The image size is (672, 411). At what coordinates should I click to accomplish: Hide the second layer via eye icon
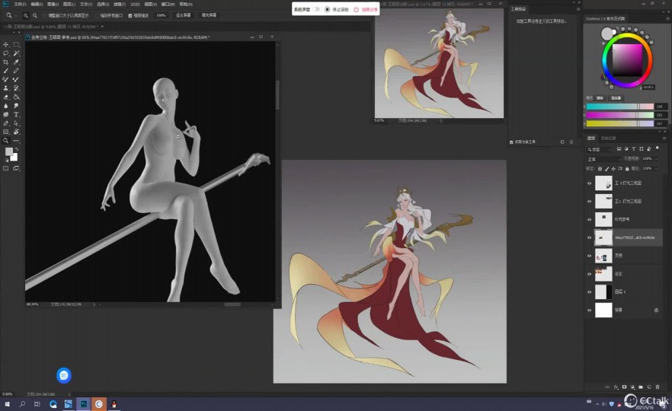[589, 201]
